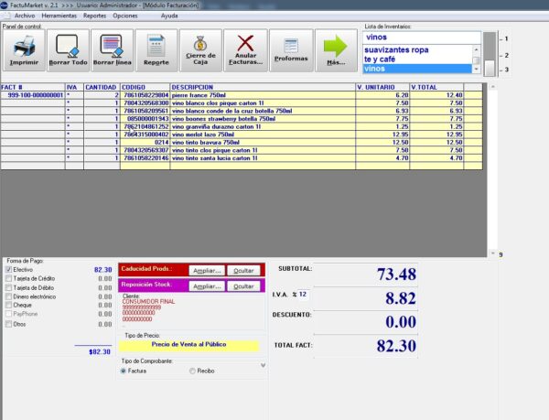549x420 pixels.
Task: Click Ocultar for Caducidad Prods
Action: click(x=243, y=271)
